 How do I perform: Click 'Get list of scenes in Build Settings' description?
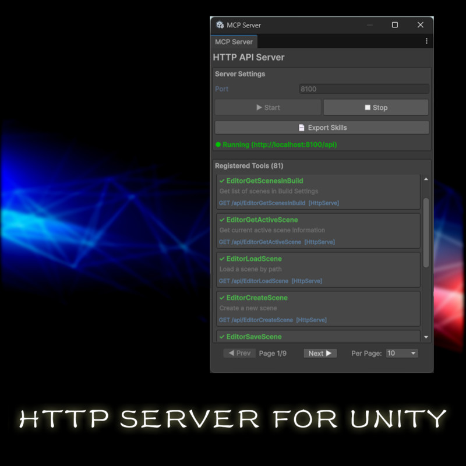pos(269,191)
